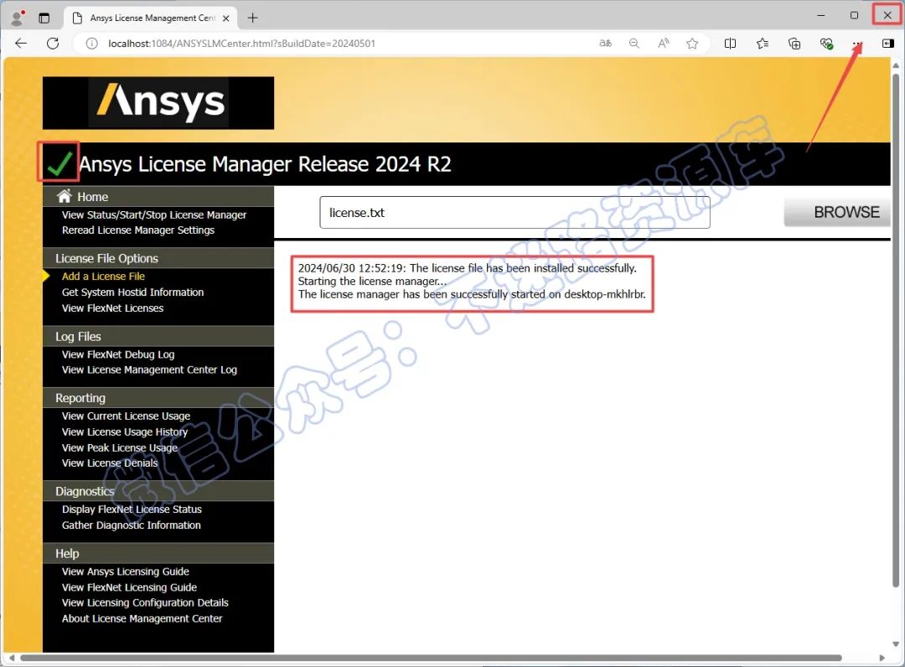Click the zoom out magnifier icon
The width and height of the screenshot is (905, 667).
pos(634,44)
